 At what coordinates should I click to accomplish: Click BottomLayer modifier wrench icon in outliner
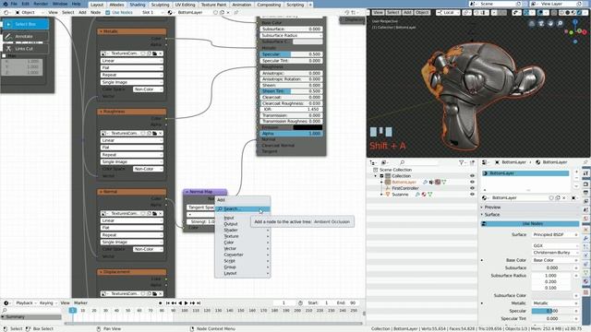(x=425, y=183)
